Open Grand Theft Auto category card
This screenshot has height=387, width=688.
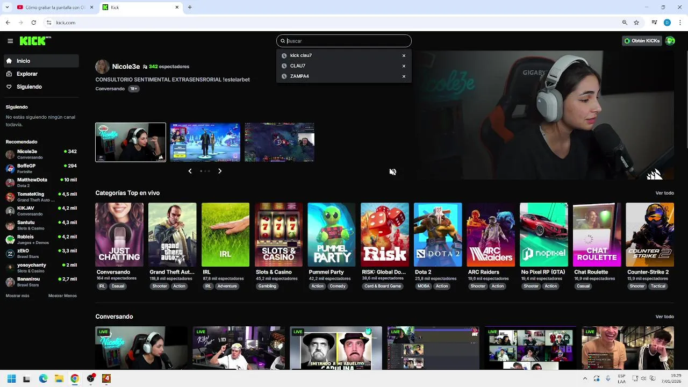click(173, 234)
